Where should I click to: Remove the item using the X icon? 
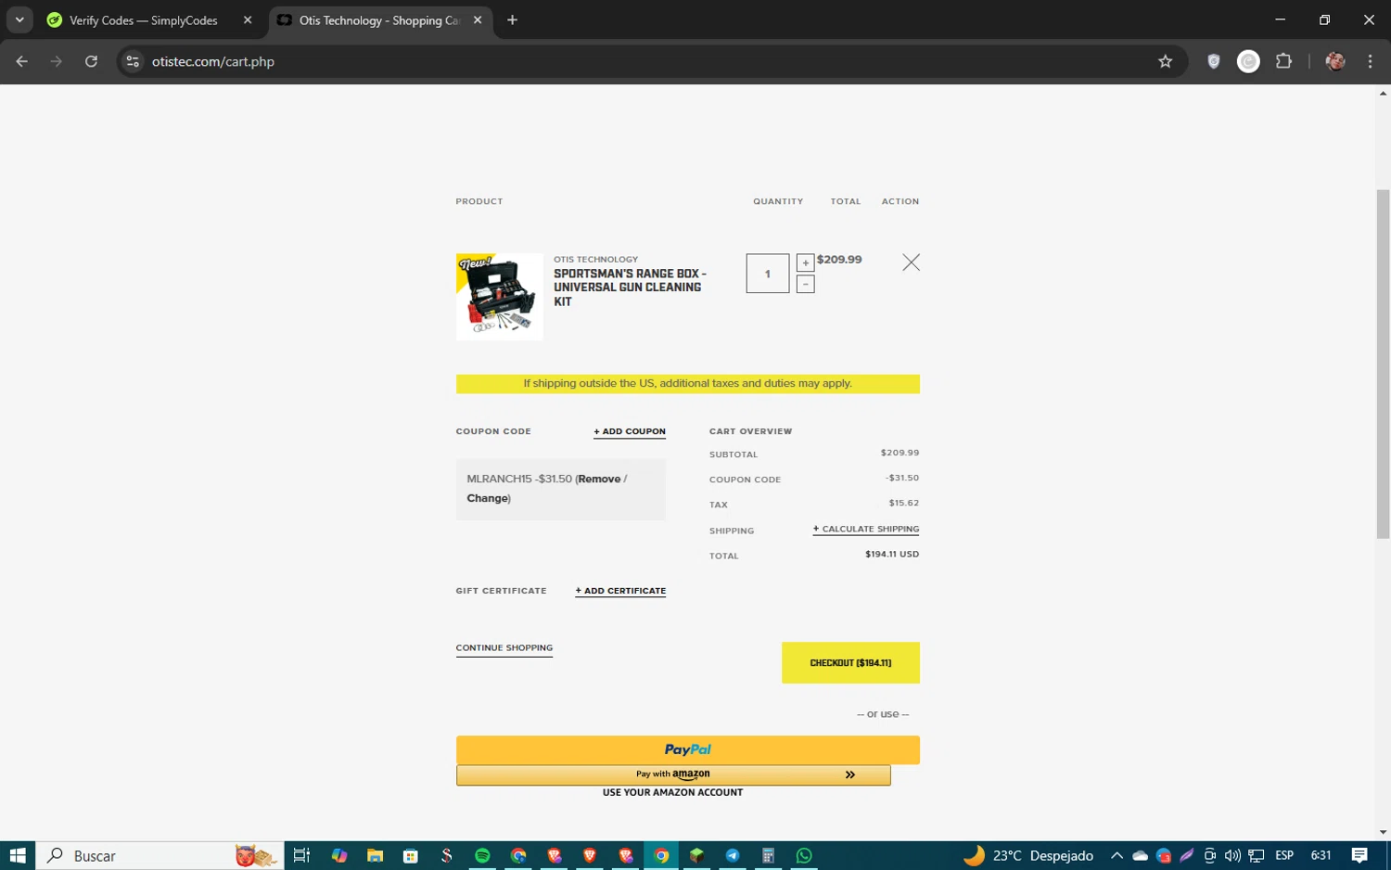912,262
